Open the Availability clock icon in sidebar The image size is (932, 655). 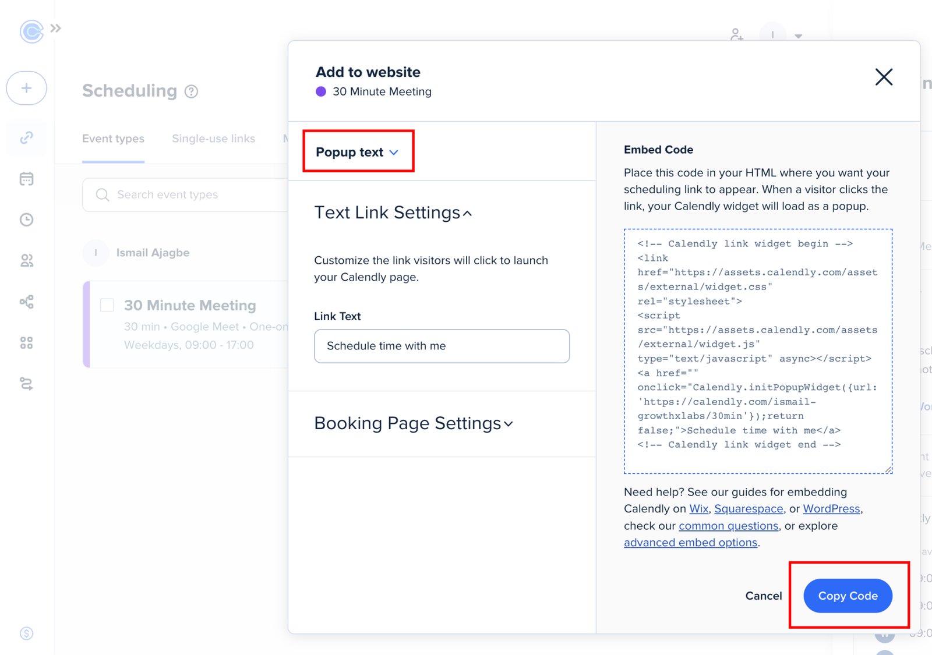[26, 219]
